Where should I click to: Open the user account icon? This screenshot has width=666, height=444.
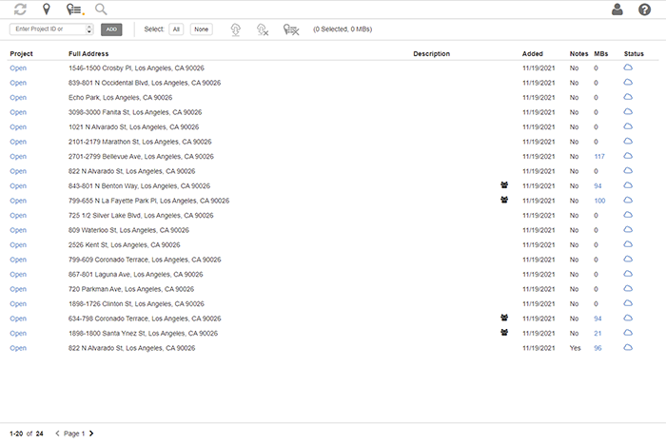[x=617, y=10]
